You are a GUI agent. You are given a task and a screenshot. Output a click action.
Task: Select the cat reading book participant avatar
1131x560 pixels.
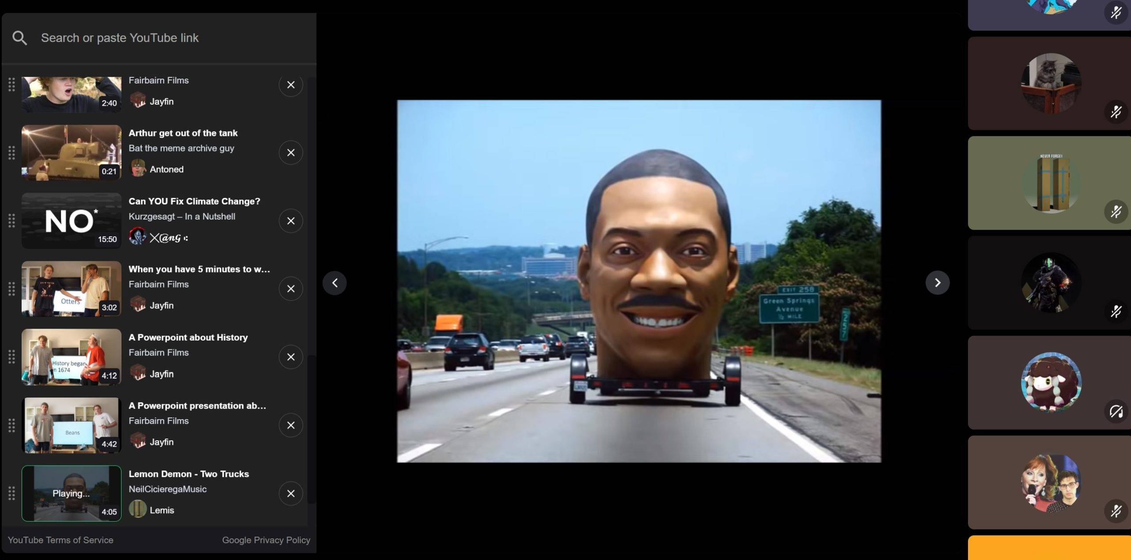click(x=1051, y=83)
